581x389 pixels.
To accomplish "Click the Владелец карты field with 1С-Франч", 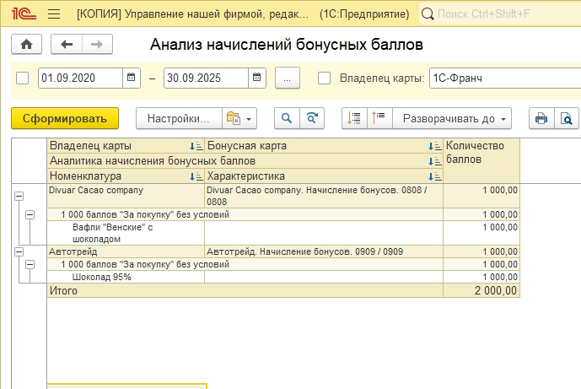I will tap(505, 78).
